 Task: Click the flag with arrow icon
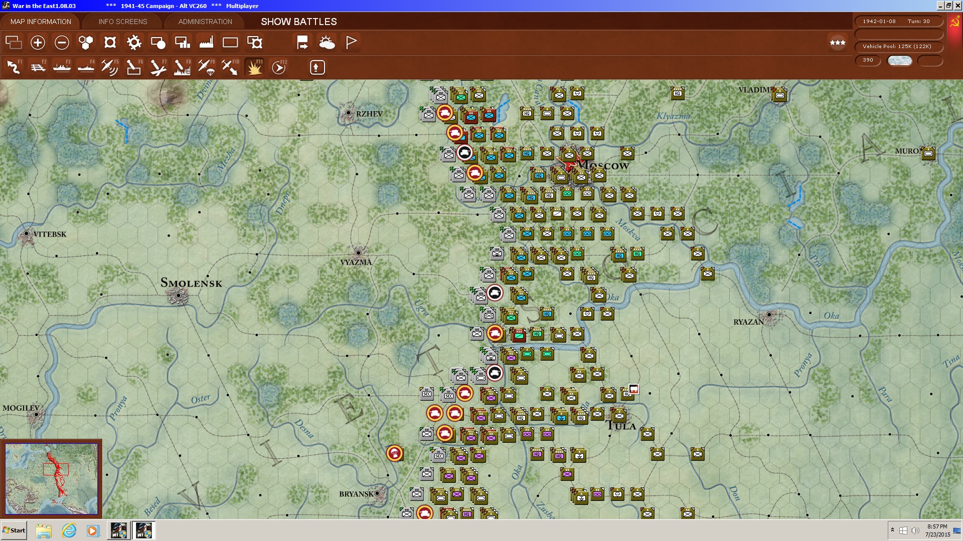302,43
